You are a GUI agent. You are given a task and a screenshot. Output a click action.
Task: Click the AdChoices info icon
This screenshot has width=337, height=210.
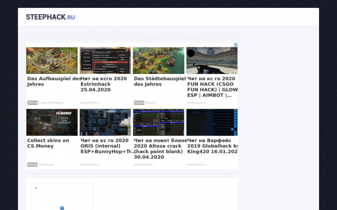click(x=235, y=45)
